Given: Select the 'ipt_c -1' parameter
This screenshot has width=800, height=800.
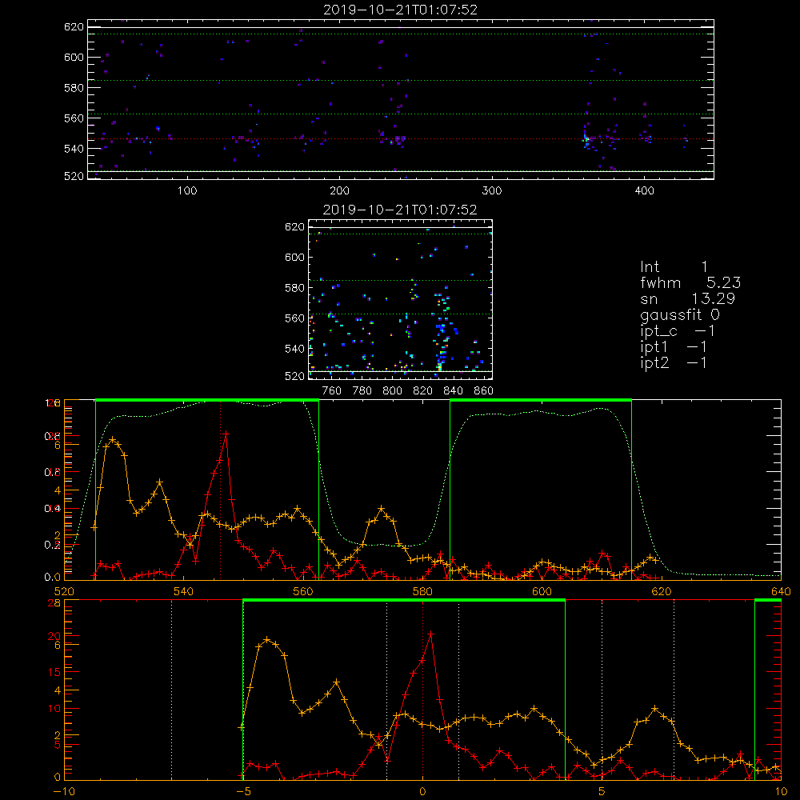Looking at the screenshot, I should 678,331.
